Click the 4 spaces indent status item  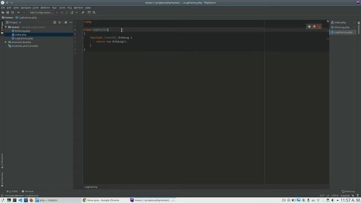(345, 196)
